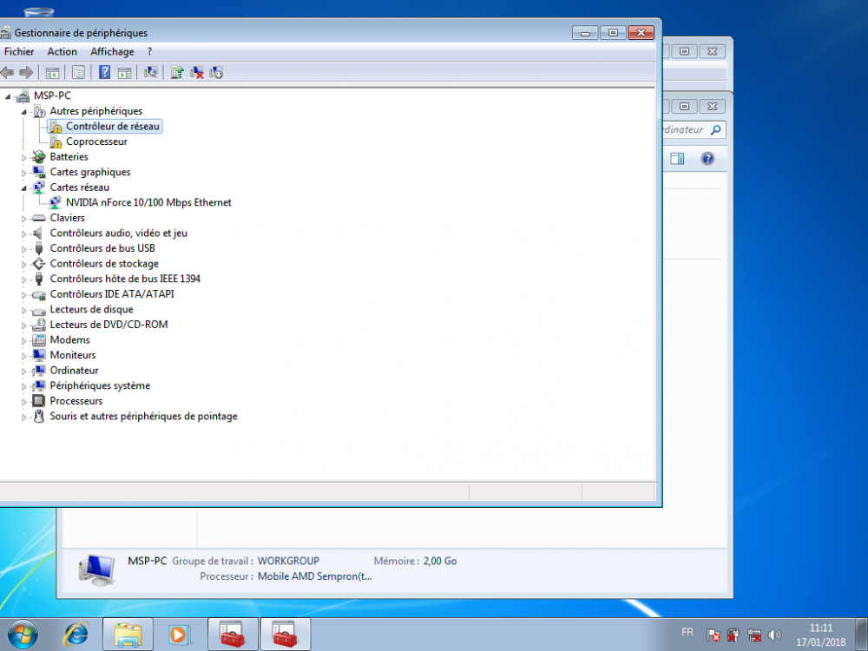Click the preview pane icon in background window
Screen dimensions: 868x651
coord(677,159)
